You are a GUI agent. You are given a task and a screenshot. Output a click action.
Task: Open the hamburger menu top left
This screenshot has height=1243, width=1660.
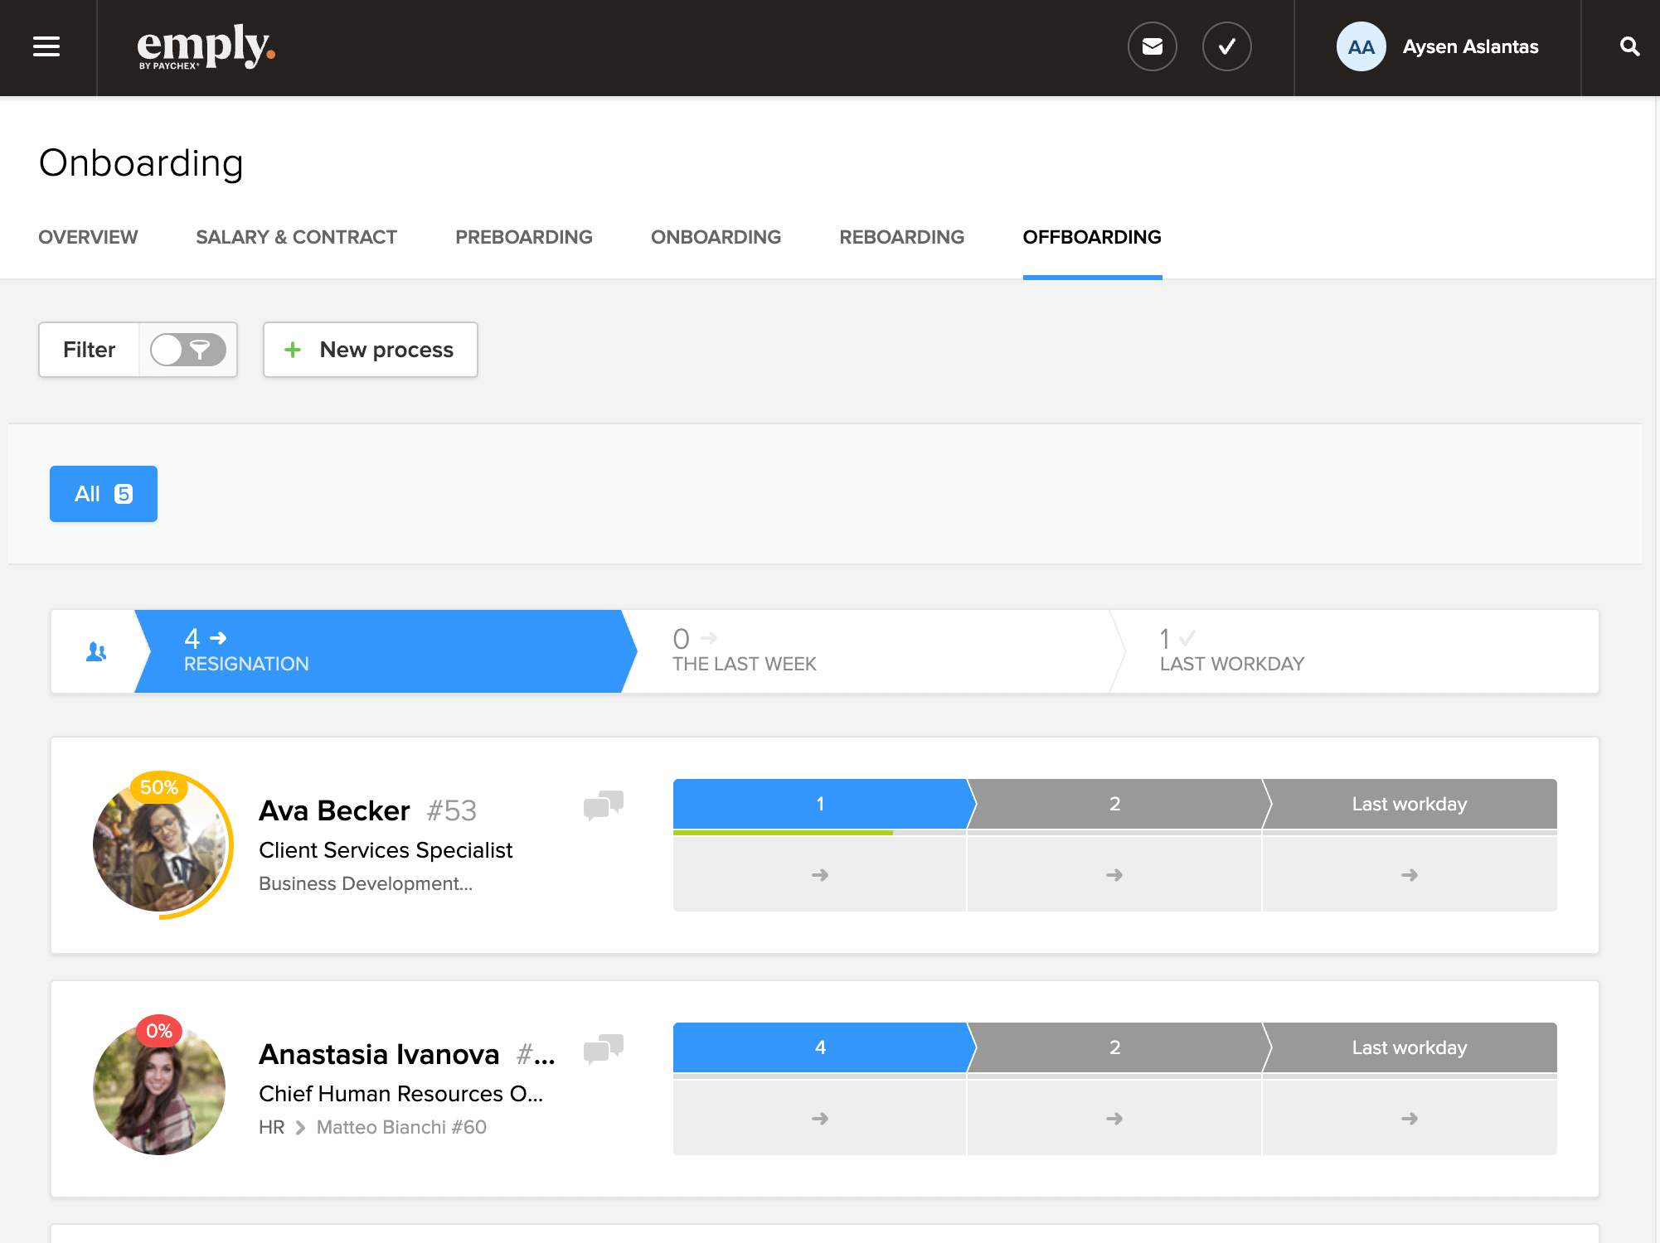[x=46, y=47]
